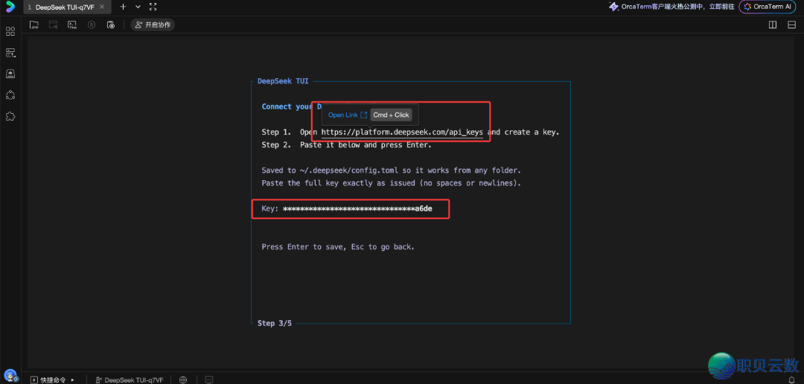Screen dimensions: 804x384
Task: Click the Step 3/5 progress label
Action: [x=274, y=323]
